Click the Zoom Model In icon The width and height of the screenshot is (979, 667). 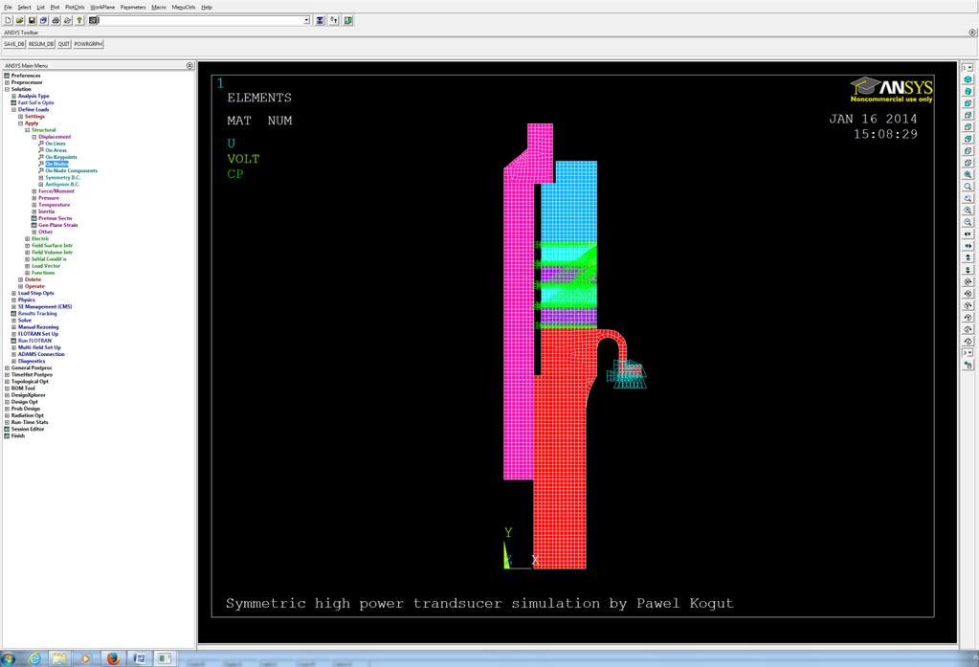click(968, 211)
